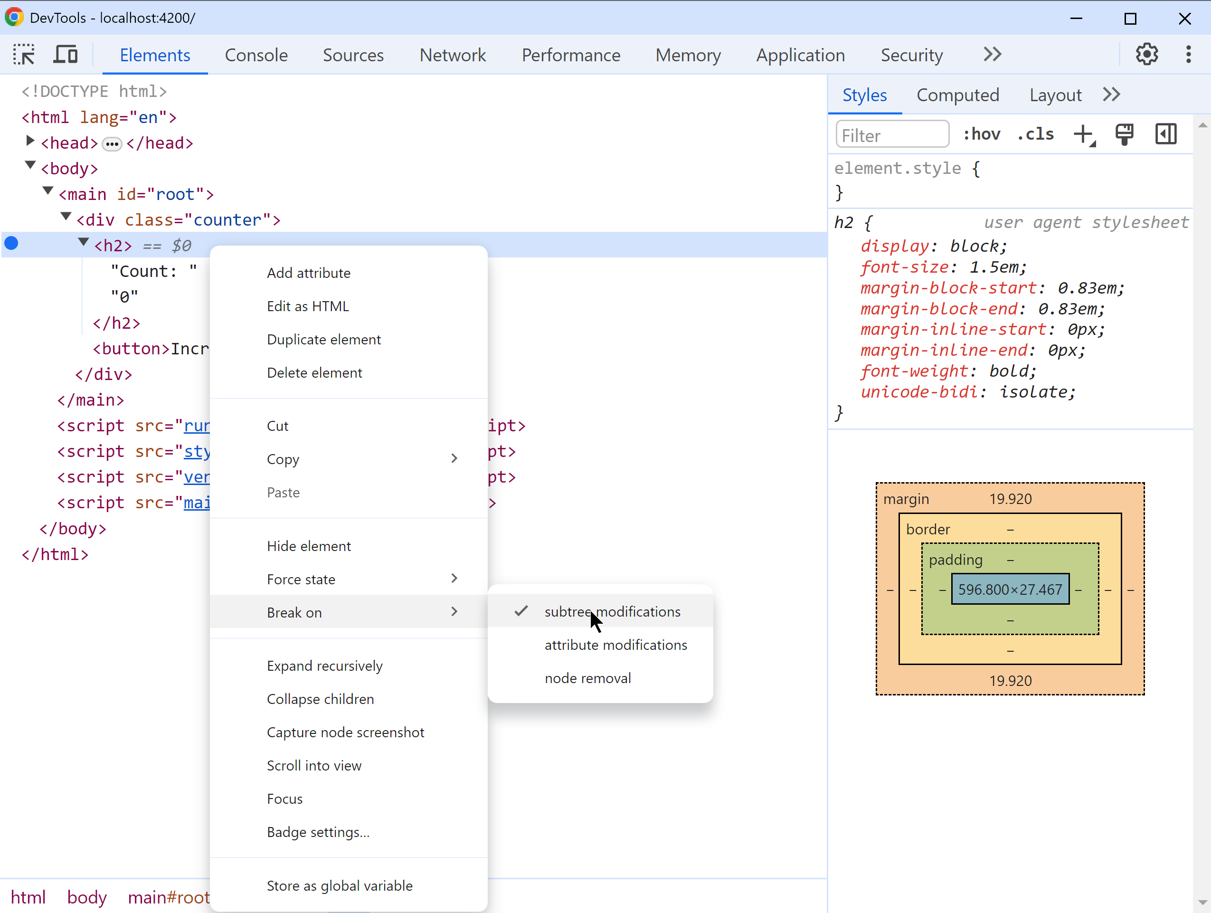The image size is (1211, 913).
Task: Collapse the div.counter element
Action: [66, 217]
